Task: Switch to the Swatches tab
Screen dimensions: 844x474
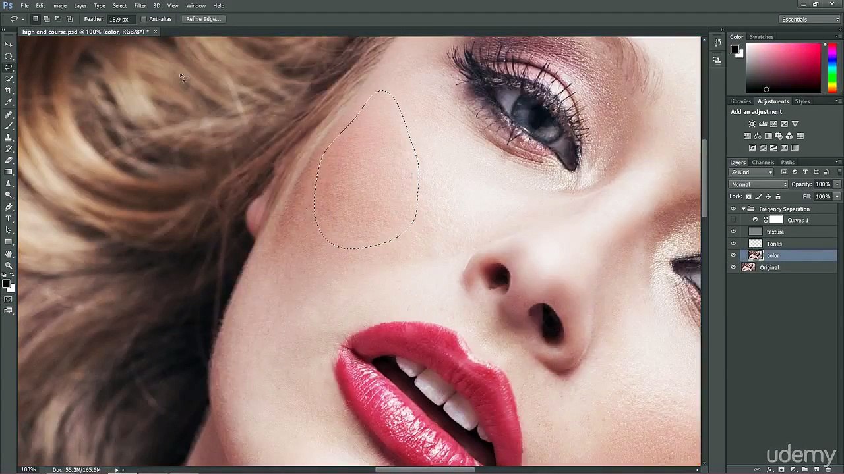Action: [761, 37]
